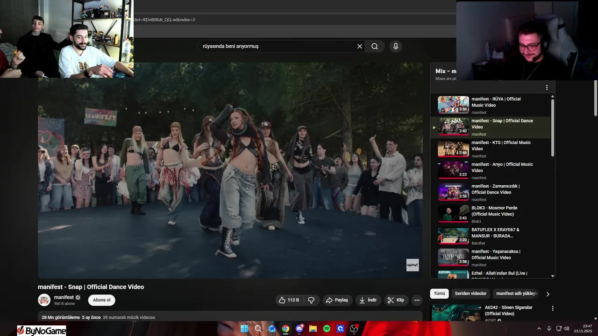Show more filter chips with arrow
This screenshot has height=336, width=598.
(548, 294)
